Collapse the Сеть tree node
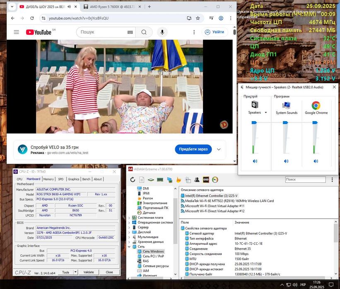Image resolution: width=340 pixels, height=289 pixels. 129,247
